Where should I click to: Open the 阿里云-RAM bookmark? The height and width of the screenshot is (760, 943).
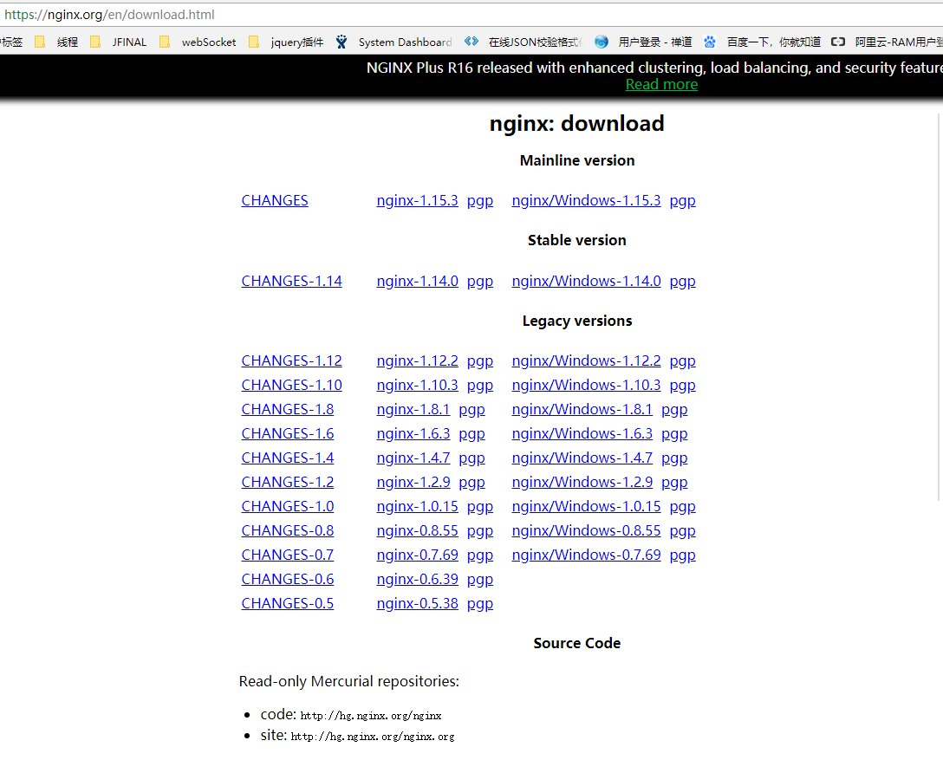pyautogui.click(x=887, y=42)
